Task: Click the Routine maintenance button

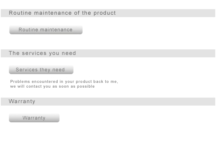Action: 46,29
